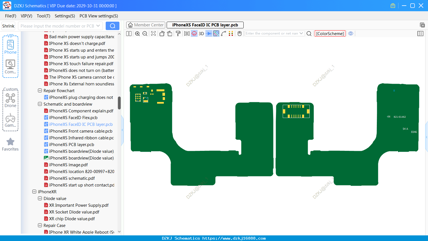Collapse the left panel with splitter arrow
Viewport: 428px width, 241px height.
pos(122,130)
